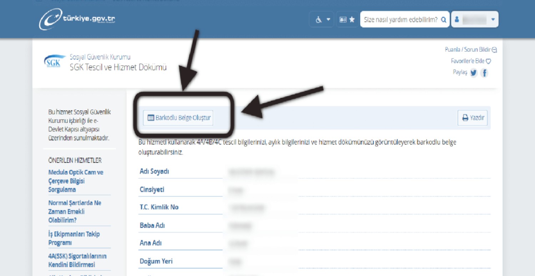The width and height of the screenshot is (535, 276).
Task: Share on Facebook icon
Action: pos(484,73)
